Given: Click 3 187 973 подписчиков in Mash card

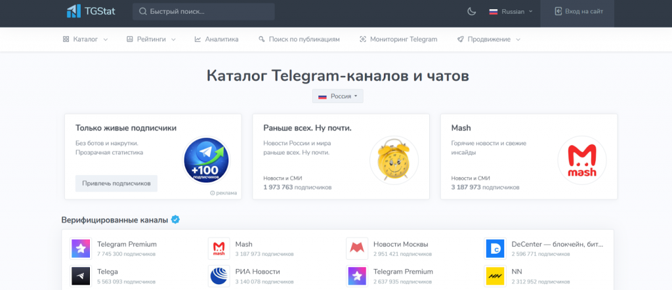Looking at the screenshot, I should click(x=485, y=187).
